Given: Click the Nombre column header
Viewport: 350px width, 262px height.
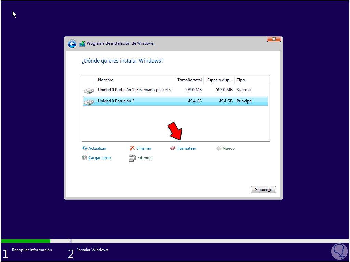Looking at the screenshot, I should 134,80.
